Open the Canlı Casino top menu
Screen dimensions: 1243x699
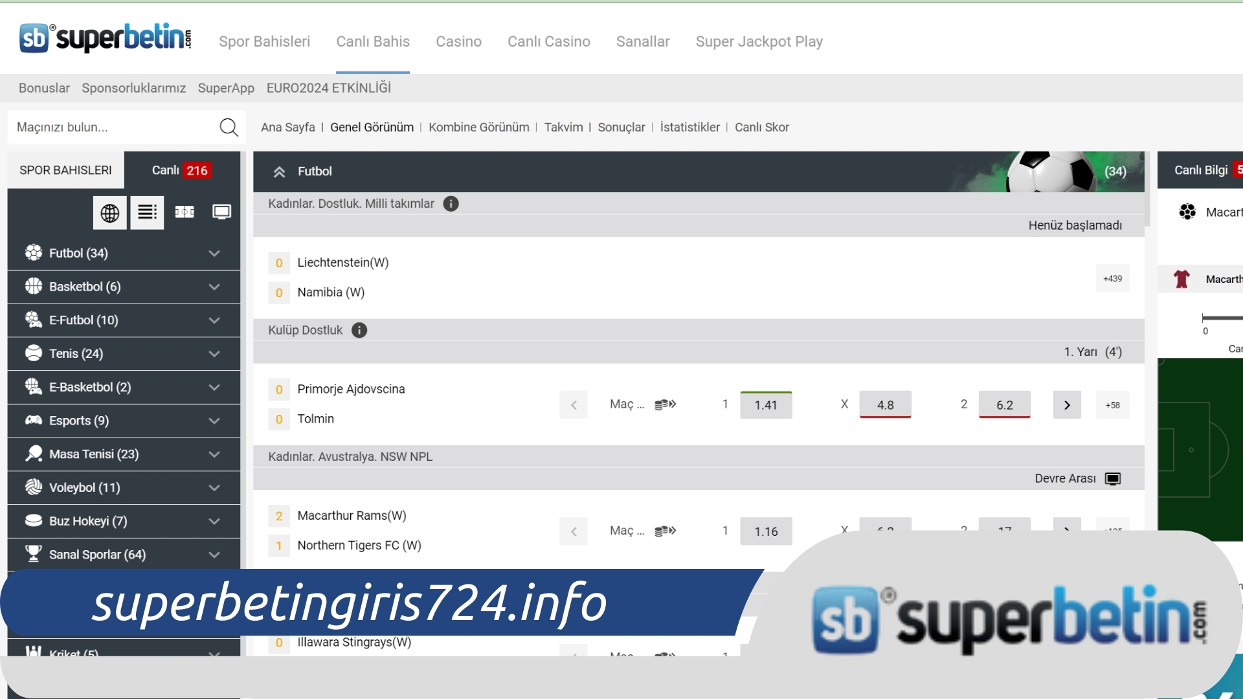pyautogui.click(x=549, y=41)
